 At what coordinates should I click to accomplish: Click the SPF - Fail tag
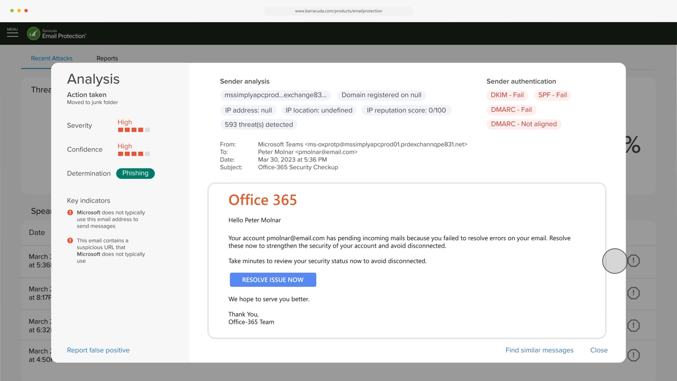pyautogui.click(x=552, y=95)
